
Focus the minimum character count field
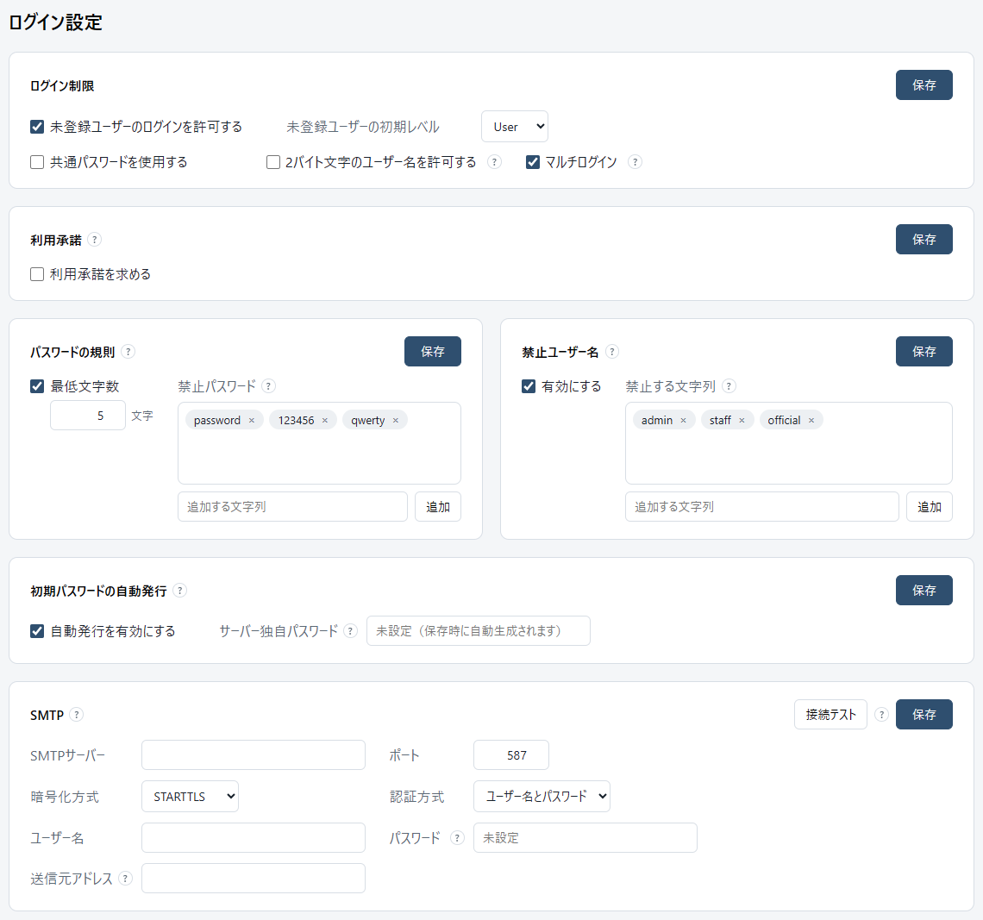pos(88,416)
